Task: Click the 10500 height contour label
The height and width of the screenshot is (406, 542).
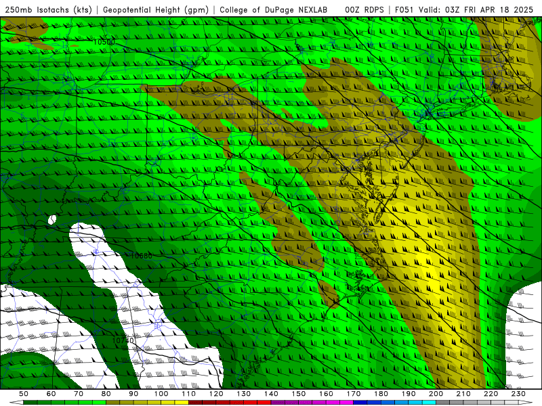Action: 104,42
